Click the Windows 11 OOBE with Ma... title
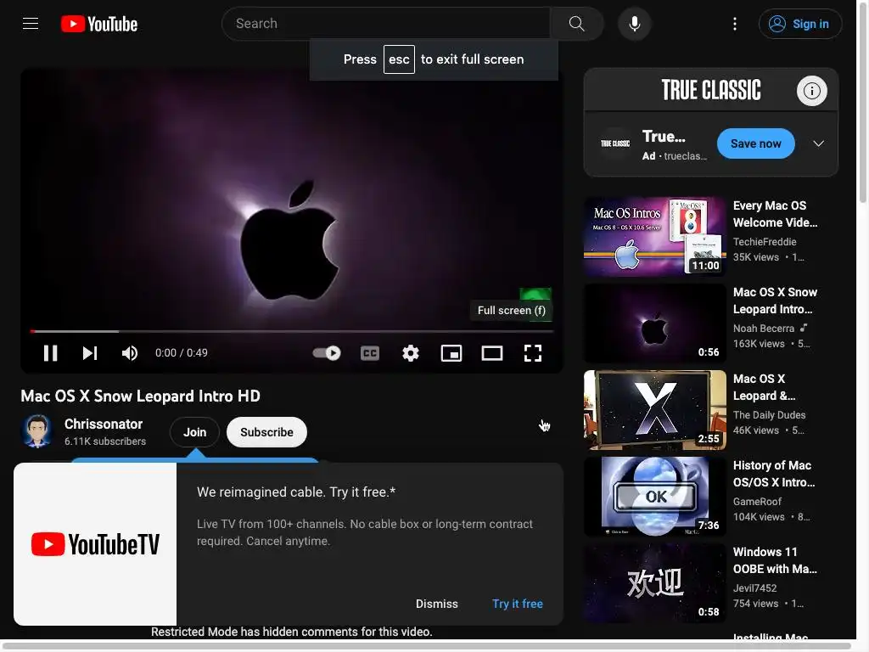Screen dimensions: 869x652 click(x=775, y=560)
